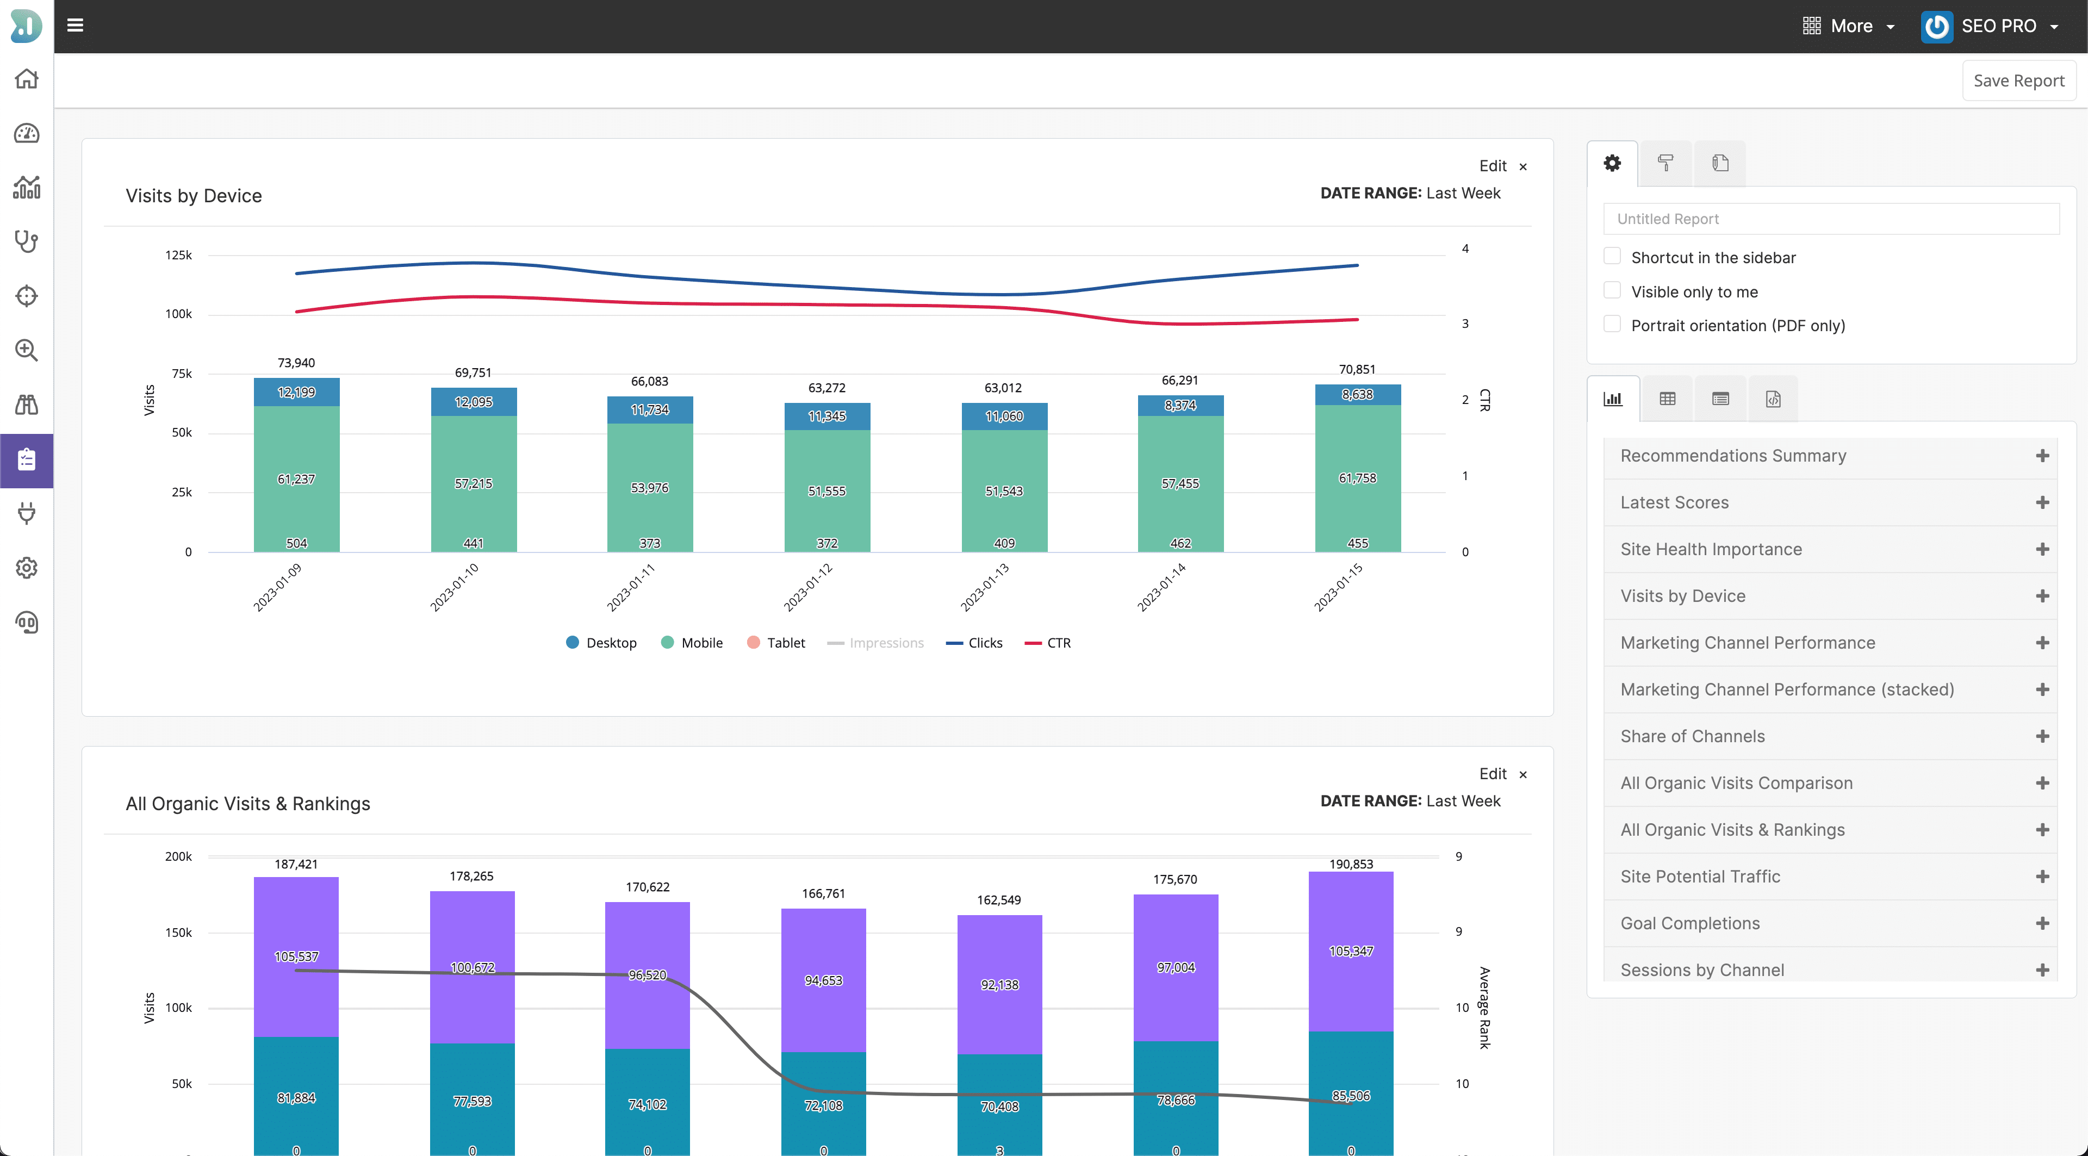Open the grid apps icon beside More

tap(1812, 26)
